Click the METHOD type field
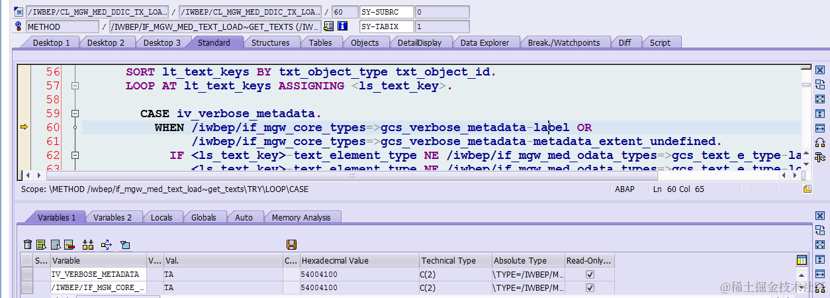 (62, 26)
